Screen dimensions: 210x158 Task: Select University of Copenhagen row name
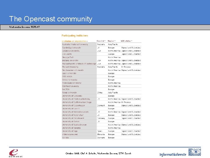point(73,105)
